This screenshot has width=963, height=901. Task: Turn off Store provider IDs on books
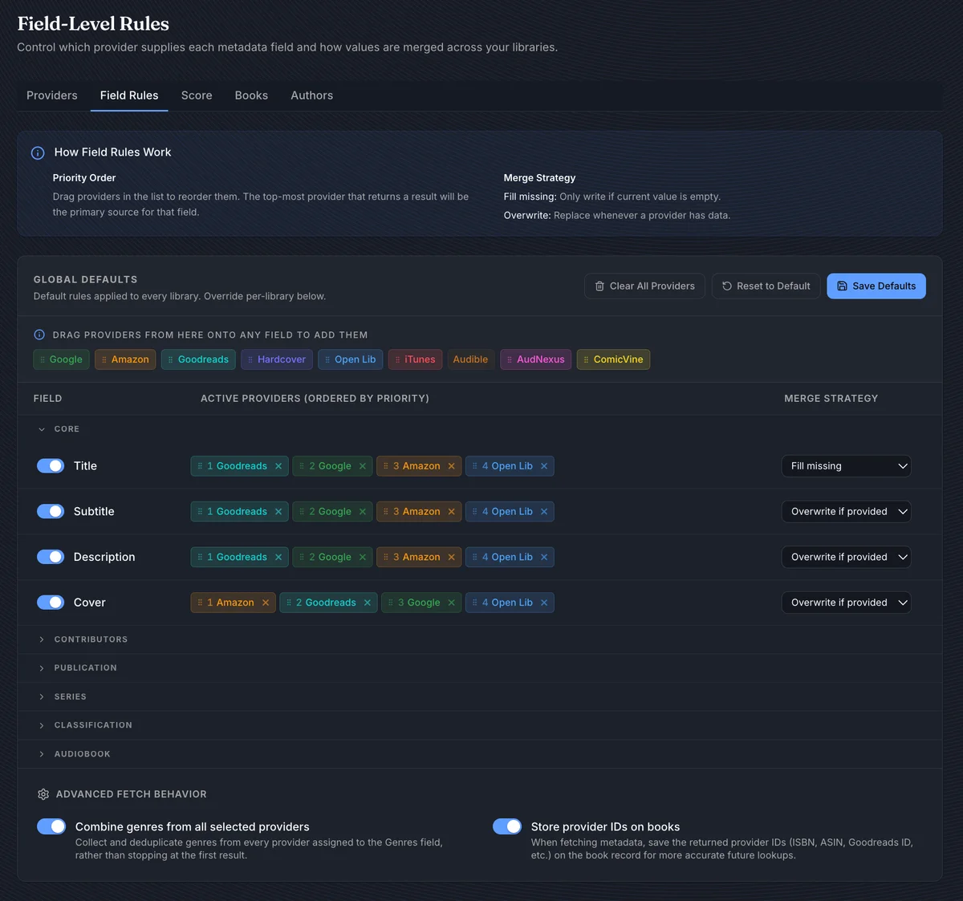pos(507,826)
